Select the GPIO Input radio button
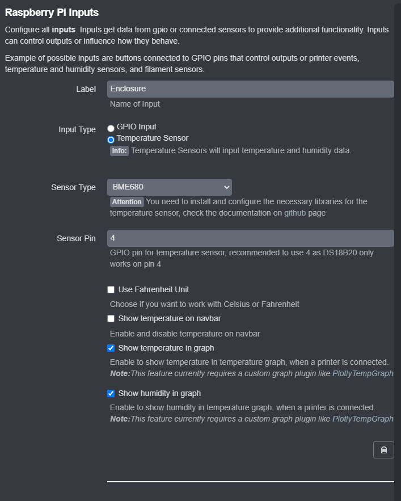The image size is (401, 501). (111, 127)
